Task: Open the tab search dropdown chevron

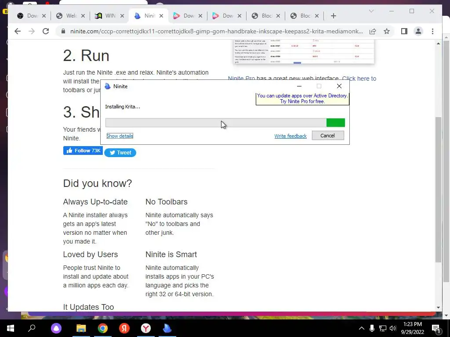Action: [x=371, y=11]
